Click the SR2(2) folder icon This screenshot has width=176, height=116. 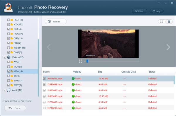(12, 43)
